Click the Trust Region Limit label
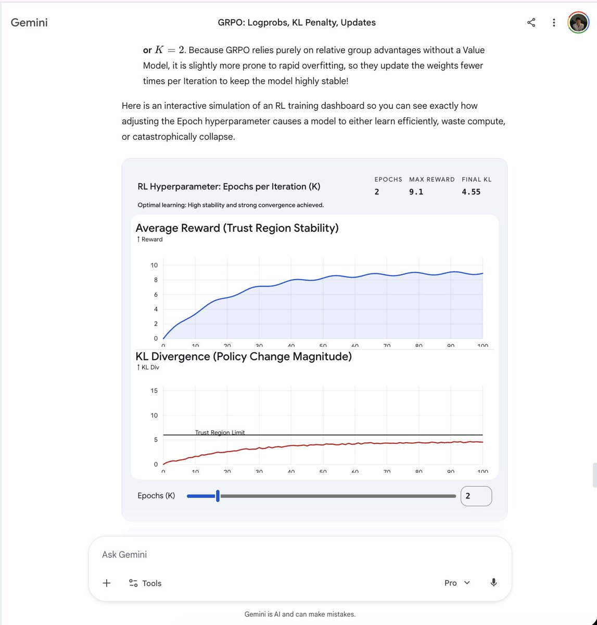Screen dimensions: 597x625 point(220,432)
